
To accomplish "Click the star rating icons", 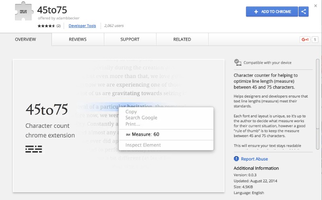I will pyautogui.click(x=46, y=26).
